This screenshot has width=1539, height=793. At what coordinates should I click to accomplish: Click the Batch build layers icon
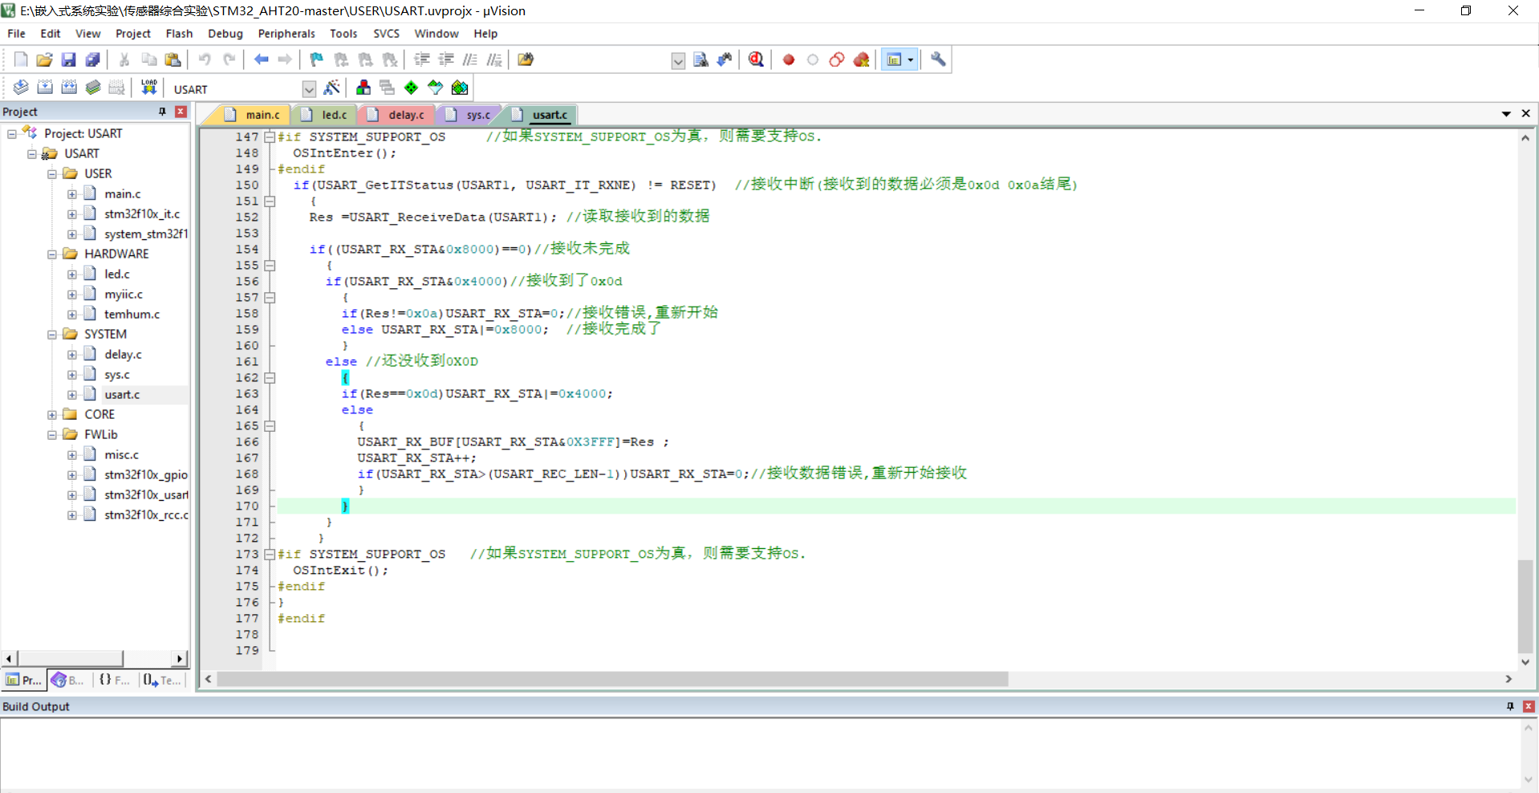point(93,87)
